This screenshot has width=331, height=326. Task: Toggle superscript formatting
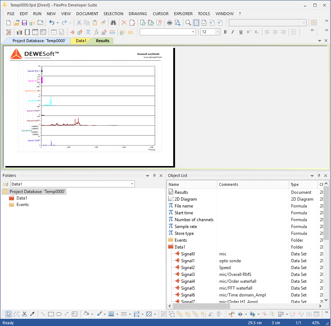[x=249, y=32]
